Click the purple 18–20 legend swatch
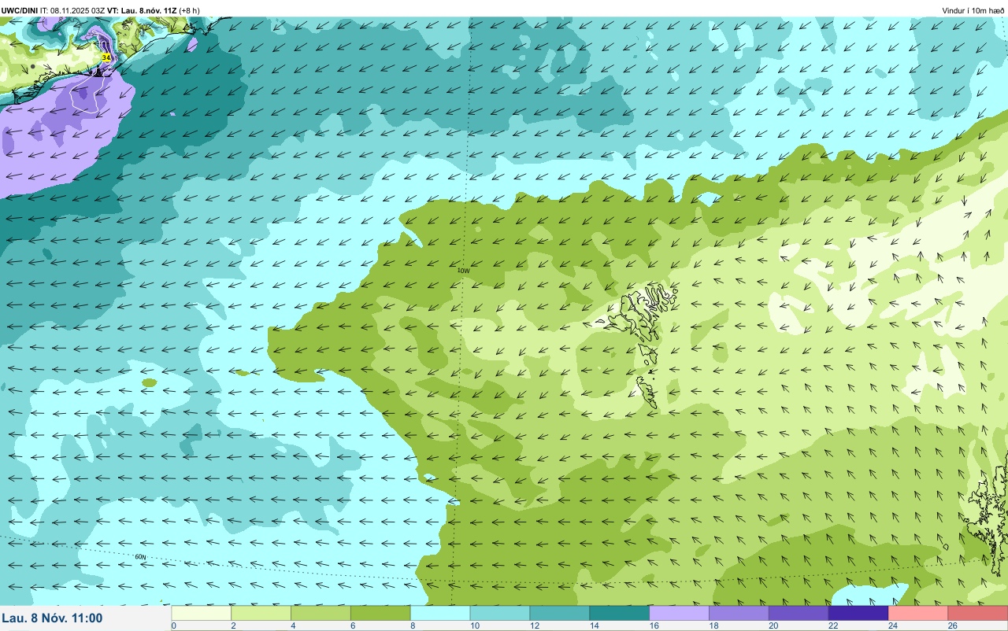Viewport: 1008px width, 631px height. click(739, 613)
